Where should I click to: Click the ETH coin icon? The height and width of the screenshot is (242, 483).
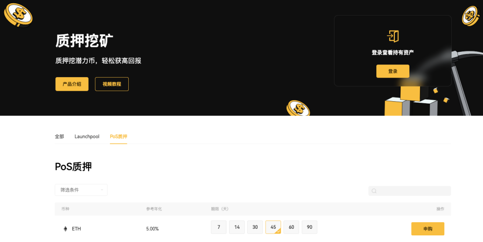[x=65, y=229]
